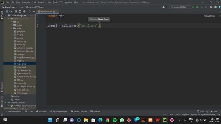Screen dimensions: 221x124
Task: Open the TODO tool window
Action: pyautogui.click(x=29, y=111)
